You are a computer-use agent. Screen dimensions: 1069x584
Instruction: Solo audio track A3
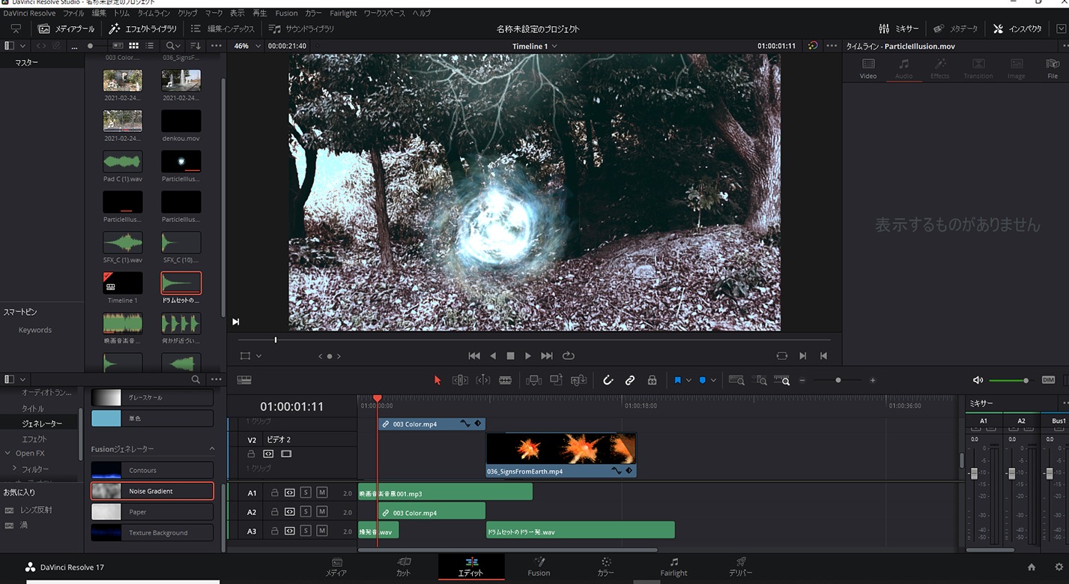306,532
